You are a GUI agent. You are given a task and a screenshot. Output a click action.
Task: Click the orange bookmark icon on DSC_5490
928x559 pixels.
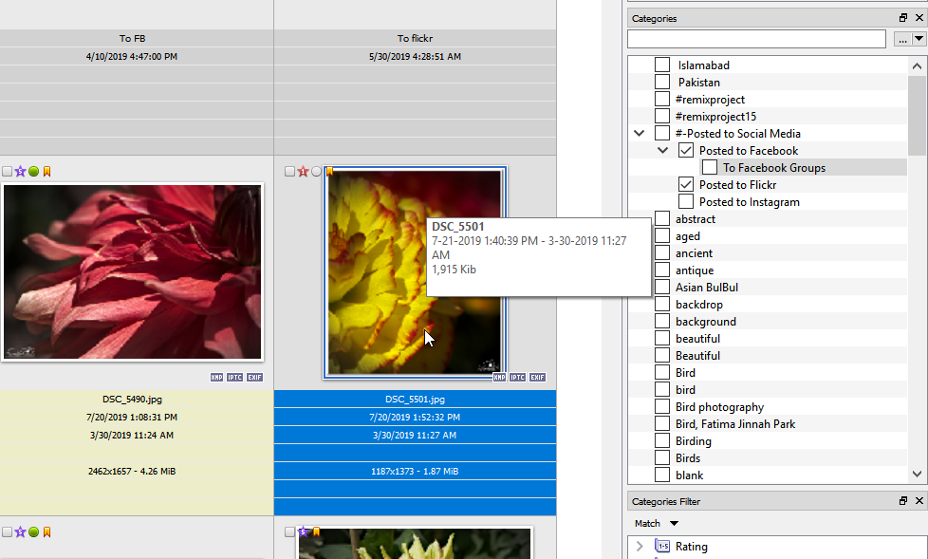[x=46, y=172]
